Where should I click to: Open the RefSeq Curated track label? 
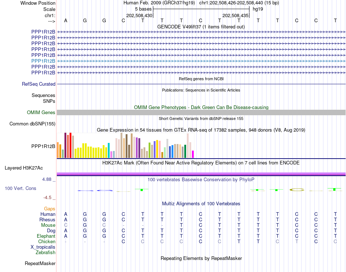click(39, 84)
